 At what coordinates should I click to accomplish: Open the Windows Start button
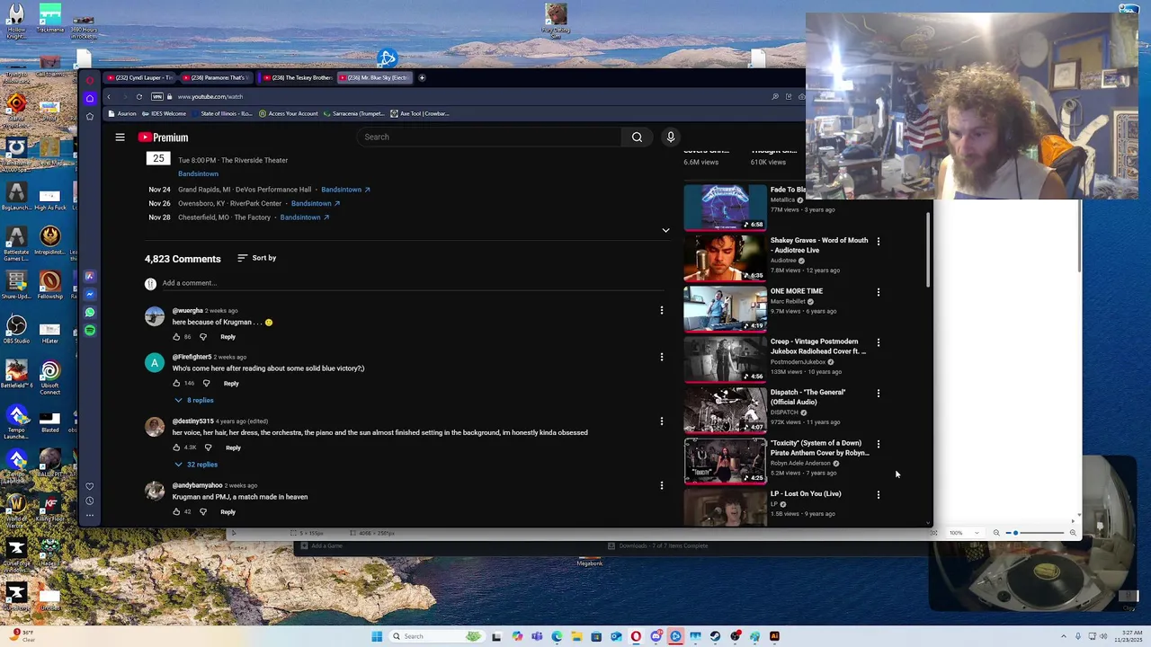click(x=377, y=636)
